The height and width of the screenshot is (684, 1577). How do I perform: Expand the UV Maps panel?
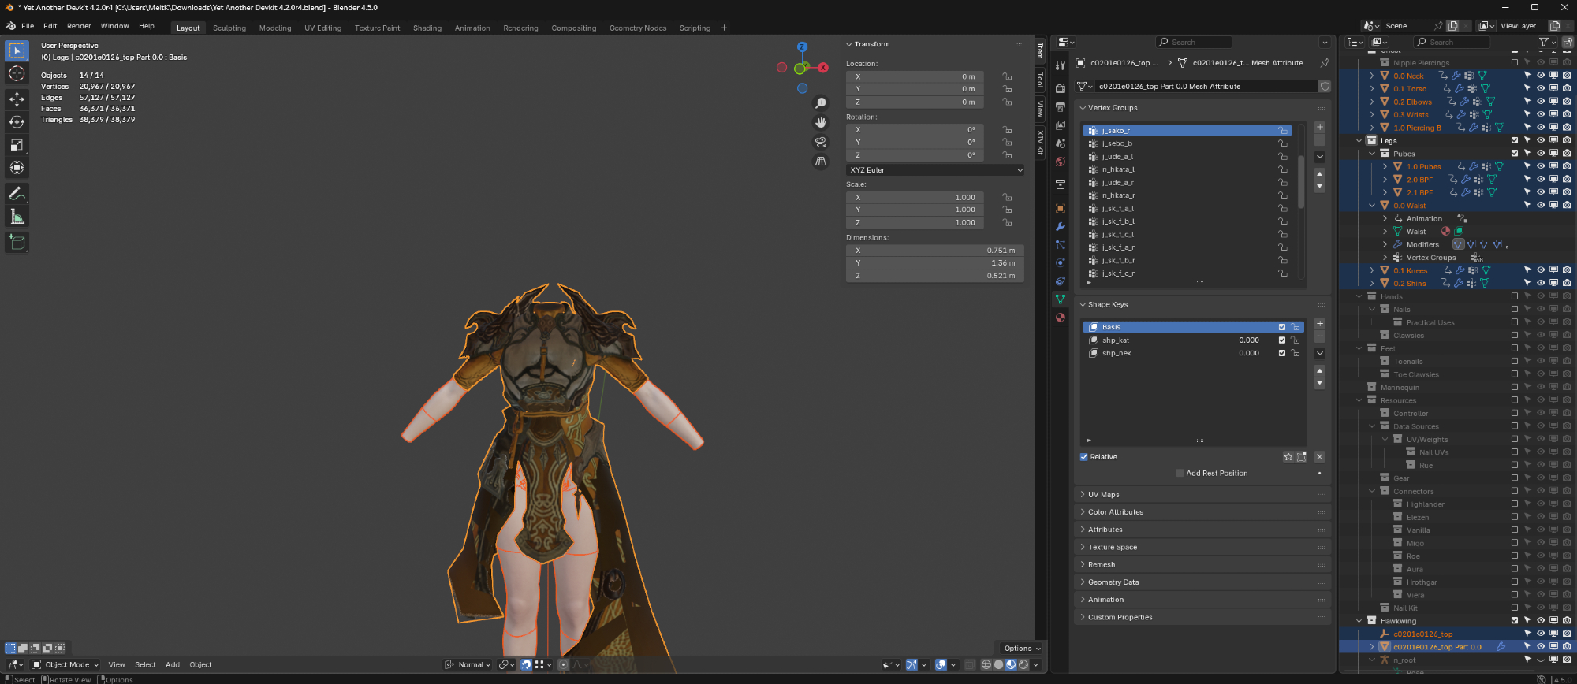1104,495
